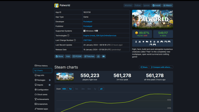Open Related apps in the sidebar
The height and width of the screenshot is (112, 199).
(x=42, y=109)
